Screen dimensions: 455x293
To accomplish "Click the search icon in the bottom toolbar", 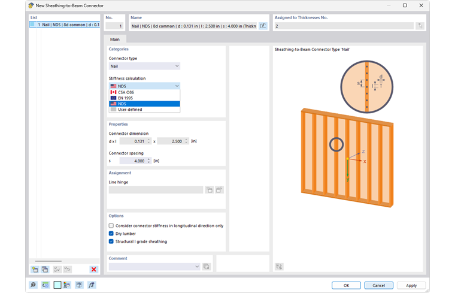I will tap(34, 285).
